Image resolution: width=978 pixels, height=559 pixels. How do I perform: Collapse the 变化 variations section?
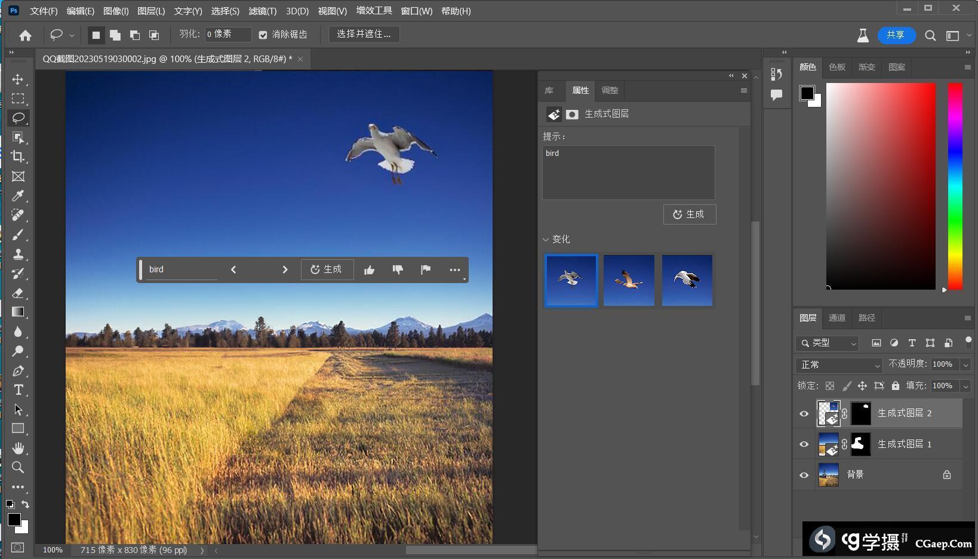click(546, 239)
